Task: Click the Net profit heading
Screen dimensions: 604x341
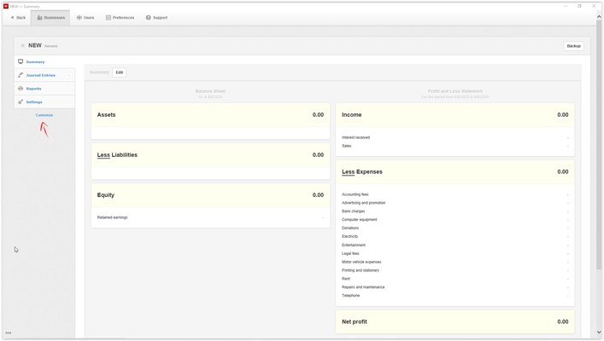Action: pyautogui.click(x=355, y=321)
